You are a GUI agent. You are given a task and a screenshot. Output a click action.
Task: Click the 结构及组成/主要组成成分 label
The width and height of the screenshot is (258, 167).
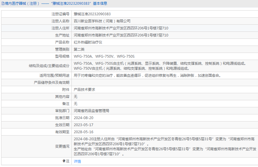[49, 66]
